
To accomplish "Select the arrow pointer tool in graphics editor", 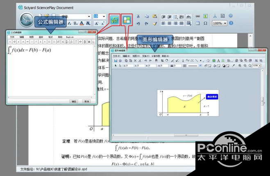I will click(x=116, y=65).
